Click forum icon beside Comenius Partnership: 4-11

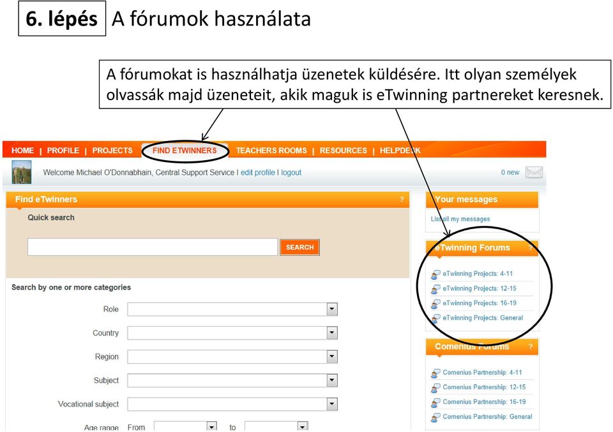pyautogui.click(x=435, y=373)
